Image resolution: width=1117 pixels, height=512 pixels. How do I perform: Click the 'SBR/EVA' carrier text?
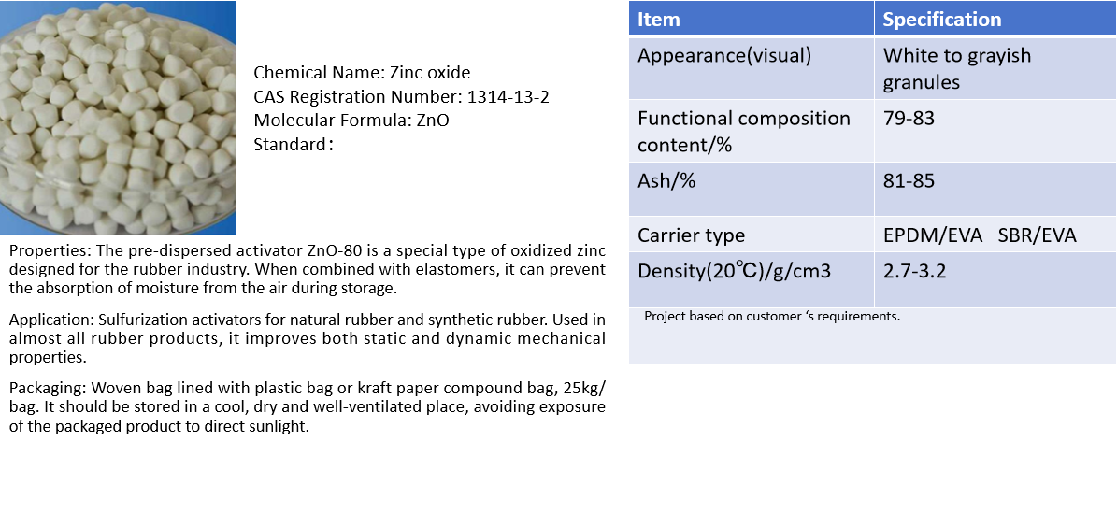pos(1037,235)
